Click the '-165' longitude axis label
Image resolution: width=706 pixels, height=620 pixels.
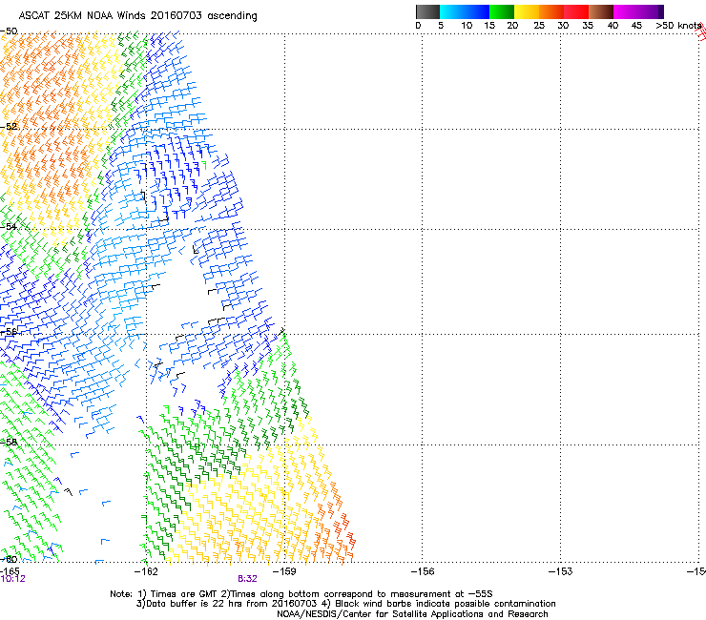click(x=10, y=571)
